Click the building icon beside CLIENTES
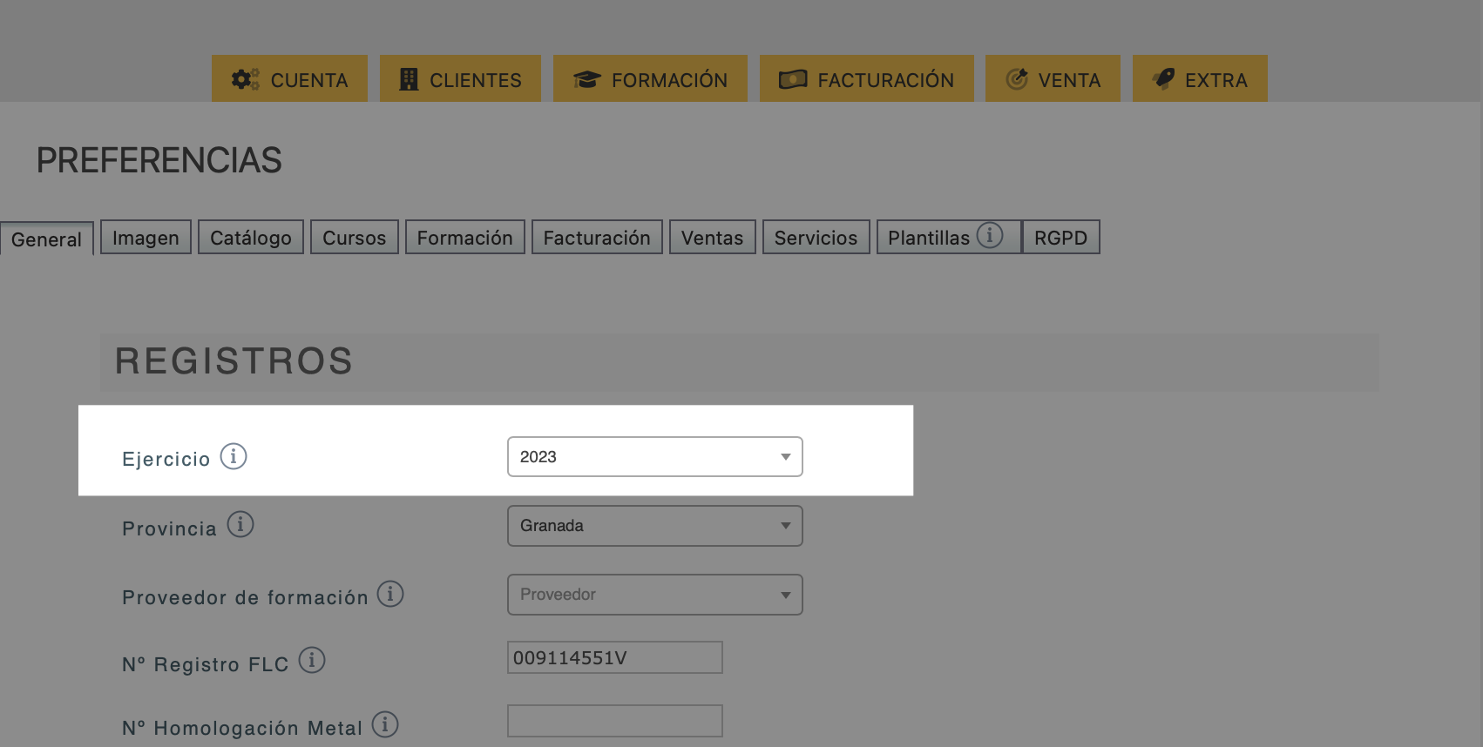The width and height of the screenshot is (1483, 747). point(409,79)
